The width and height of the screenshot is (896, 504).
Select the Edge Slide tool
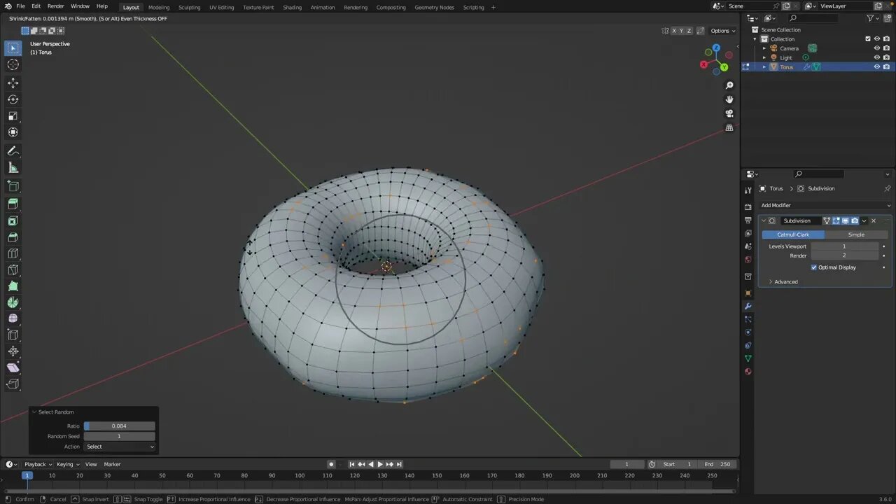pos(13,335)
